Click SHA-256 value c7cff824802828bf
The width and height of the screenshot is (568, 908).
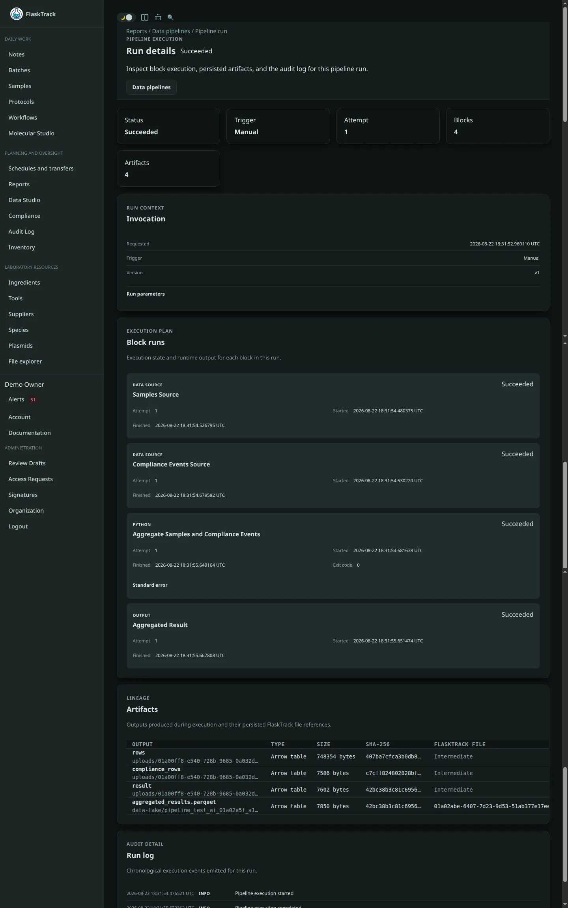393,773
